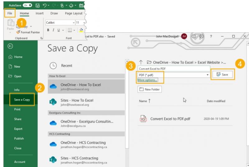Click the back arrow circle in backstage

click(10, 46)
